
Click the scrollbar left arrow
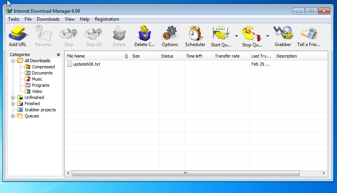coord(68,173)
